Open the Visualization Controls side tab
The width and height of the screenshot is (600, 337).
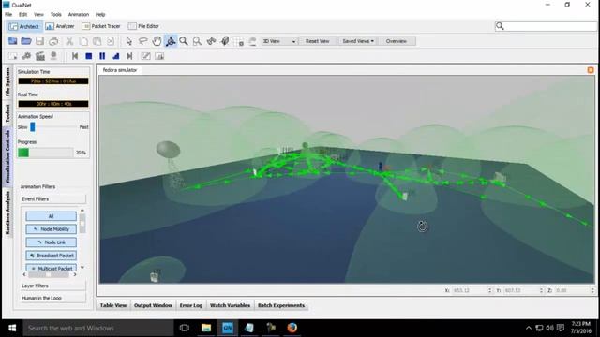(7, 156)
